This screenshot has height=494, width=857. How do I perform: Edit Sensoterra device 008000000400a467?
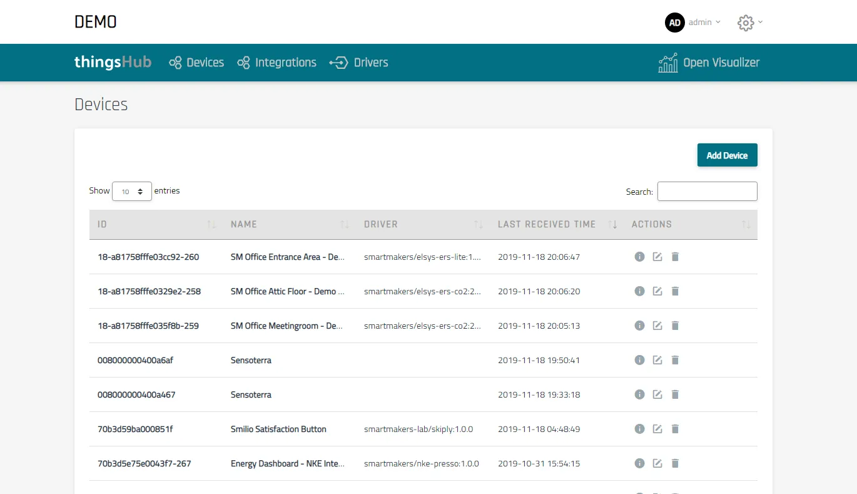(657, 394)
